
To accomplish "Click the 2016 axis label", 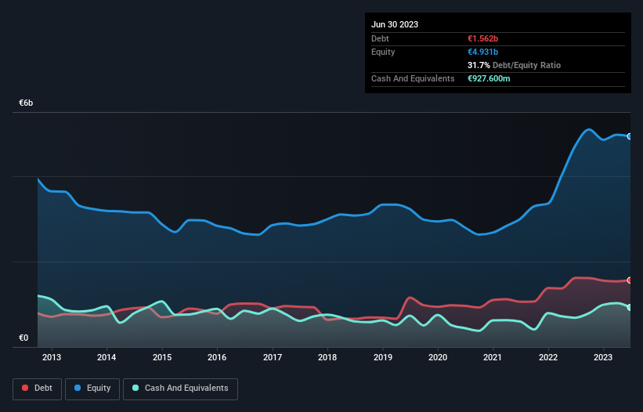I will click(x=217, y=357).
